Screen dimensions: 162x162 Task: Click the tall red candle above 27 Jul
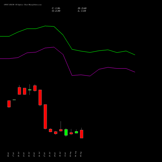(45, 117)
